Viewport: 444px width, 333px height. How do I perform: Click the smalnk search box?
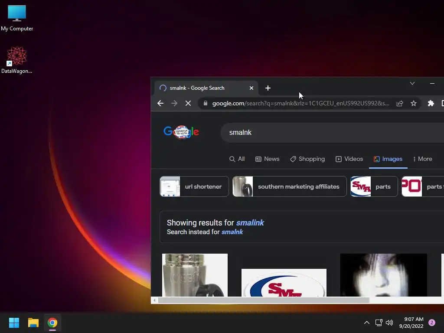[332, 133]
